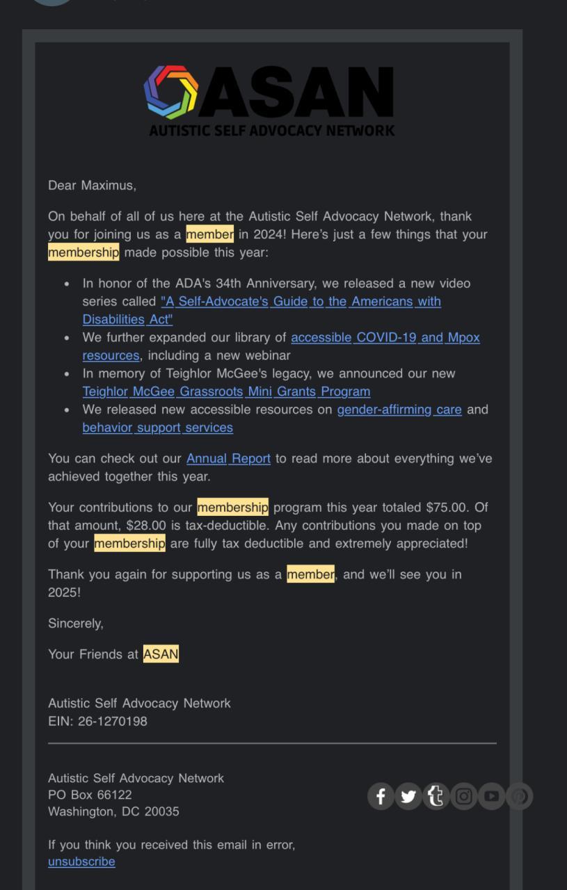Click the Pinterest icon in footer
The height and width of the screenshot is (890, 567).
pyautogui.click(x=519, y=796)
